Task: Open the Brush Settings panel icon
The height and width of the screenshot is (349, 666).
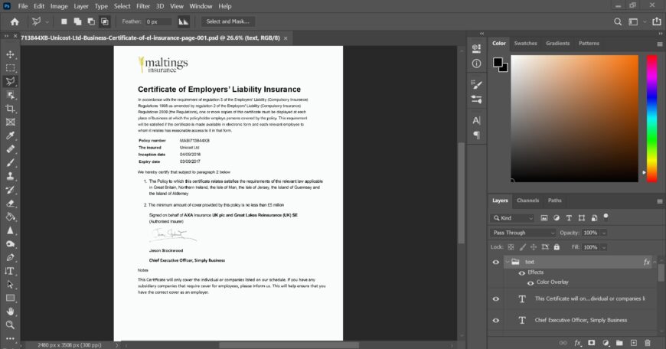Action: (477, 84)
